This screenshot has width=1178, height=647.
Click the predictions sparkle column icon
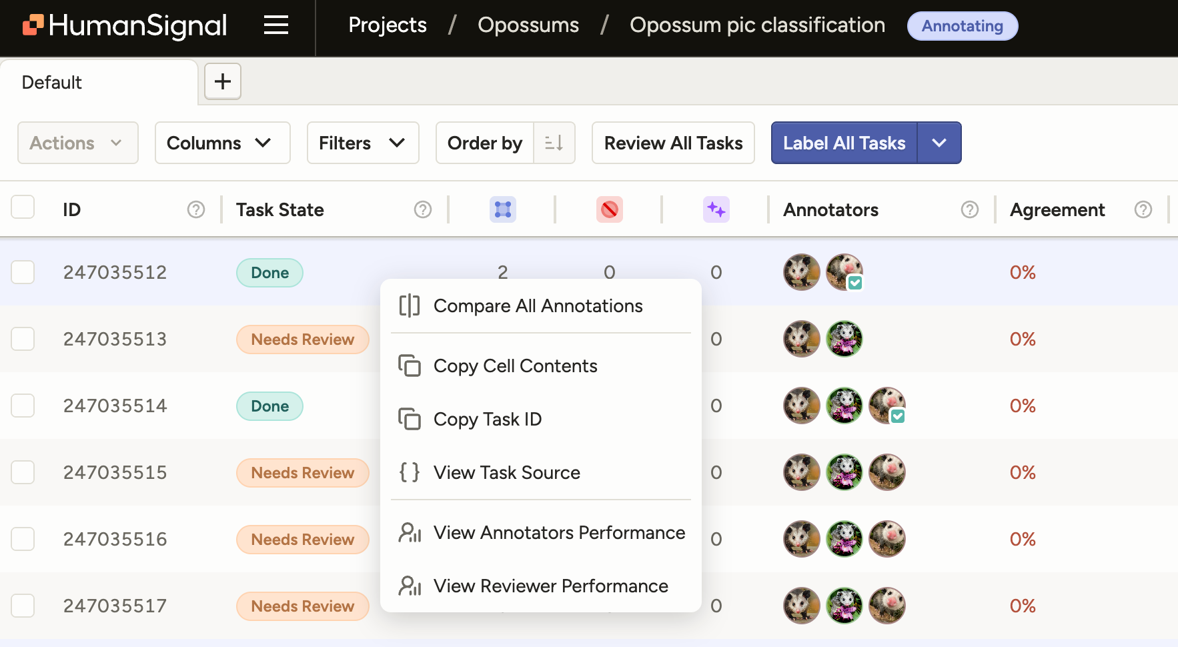716,209
